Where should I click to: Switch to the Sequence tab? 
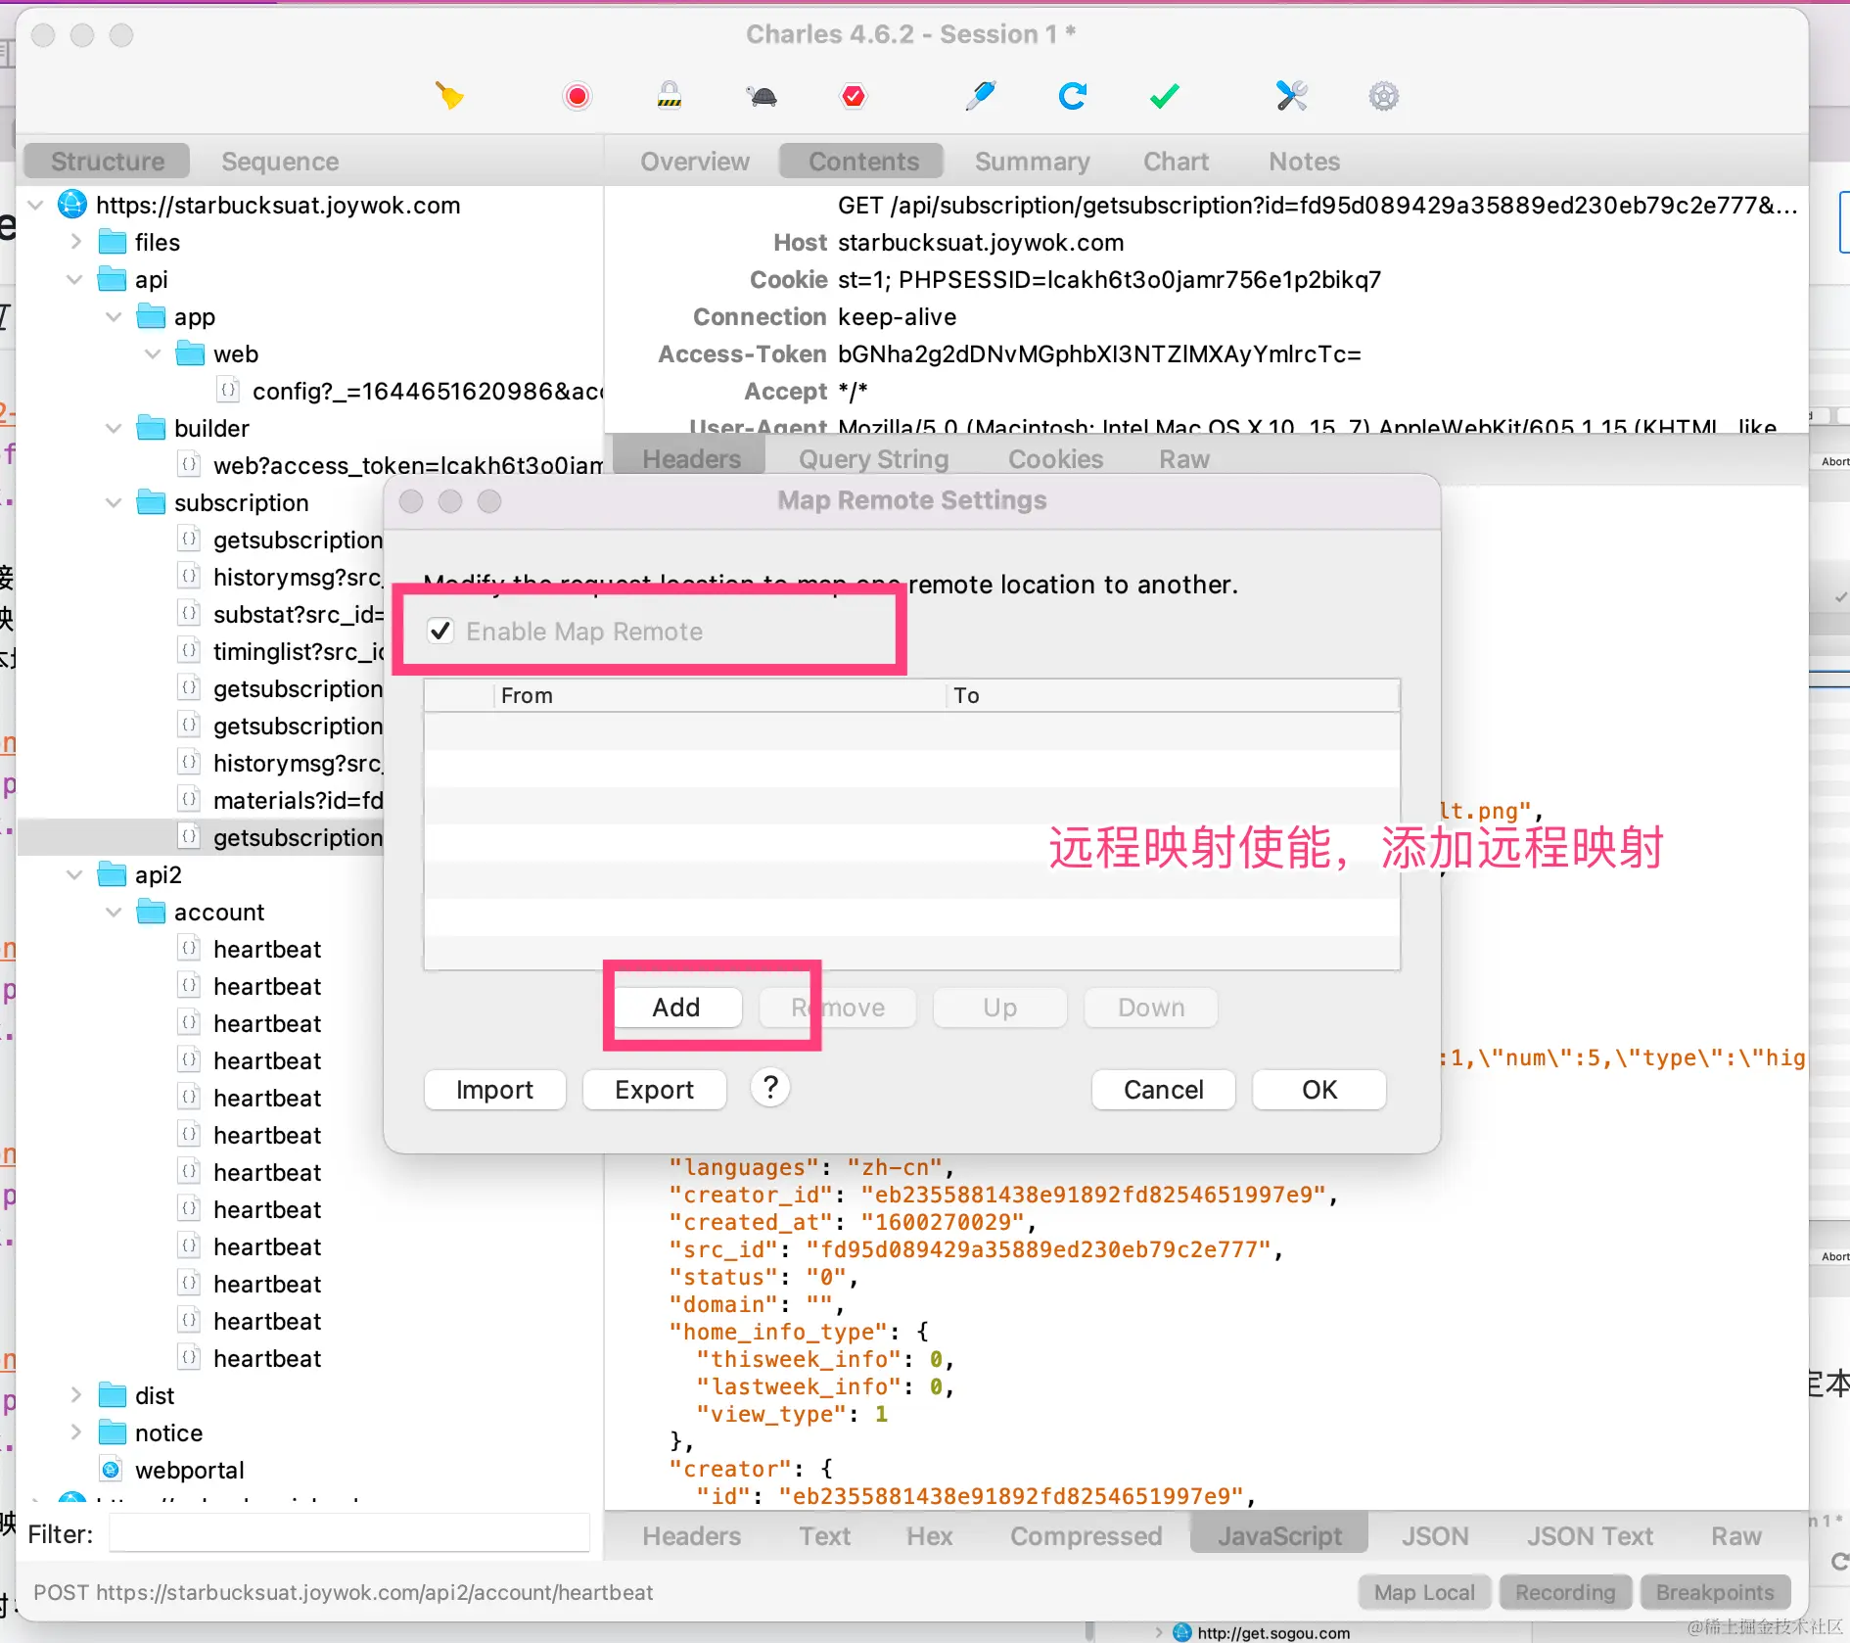click(x=280, y=161)
